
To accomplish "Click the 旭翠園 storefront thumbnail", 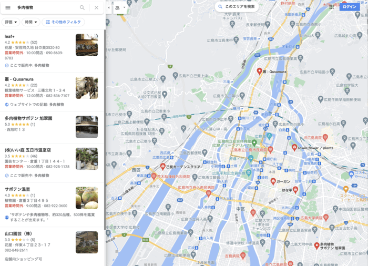I will pyautogui.click(x=87, y=127).
